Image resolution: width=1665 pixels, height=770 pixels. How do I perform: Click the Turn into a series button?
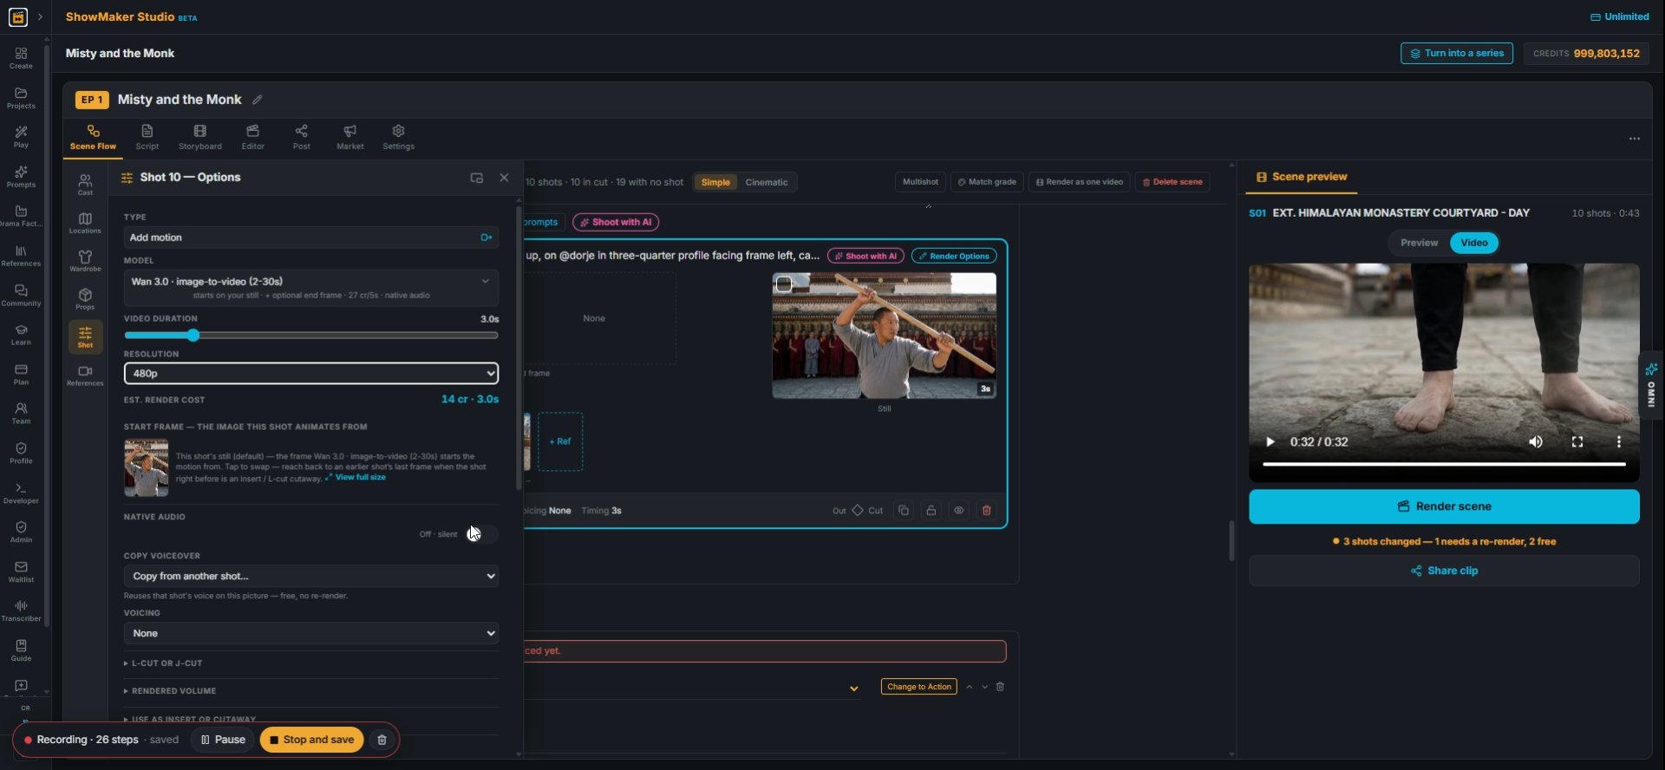tap(1456, 54)
